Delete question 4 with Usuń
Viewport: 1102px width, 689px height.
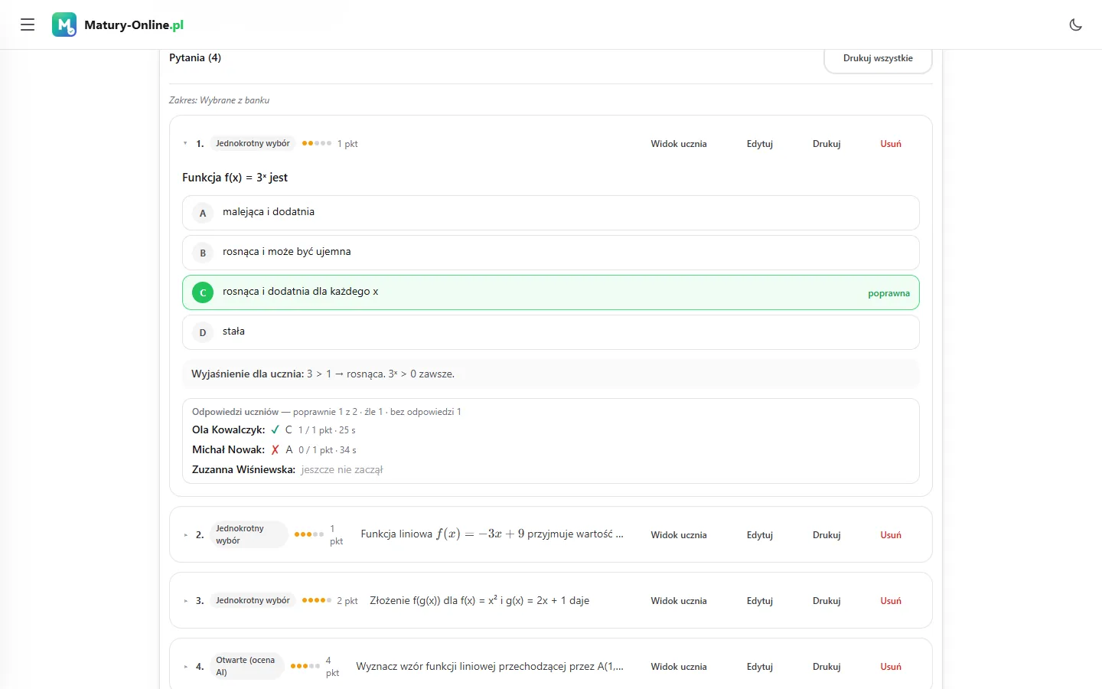pyautogui.click(x=891, y=667)
